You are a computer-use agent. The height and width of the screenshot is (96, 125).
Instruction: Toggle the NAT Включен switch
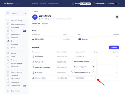80,39
